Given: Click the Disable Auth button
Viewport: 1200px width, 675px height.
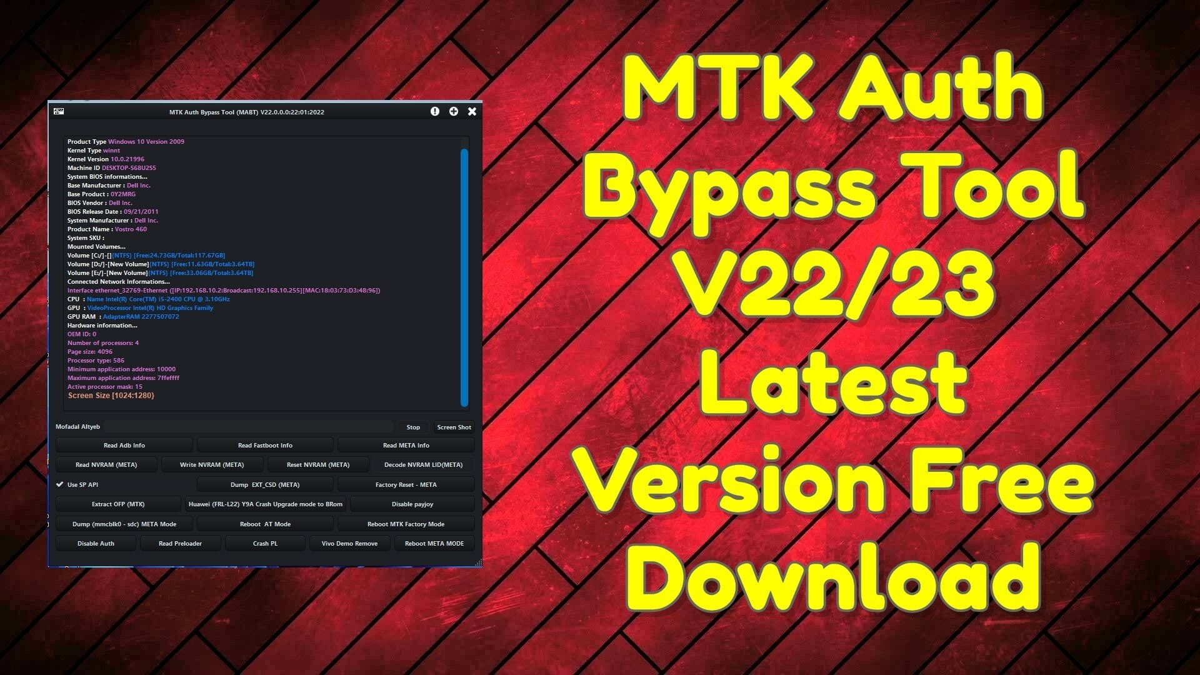Looking at the screenshot, I should pos(96,543).
